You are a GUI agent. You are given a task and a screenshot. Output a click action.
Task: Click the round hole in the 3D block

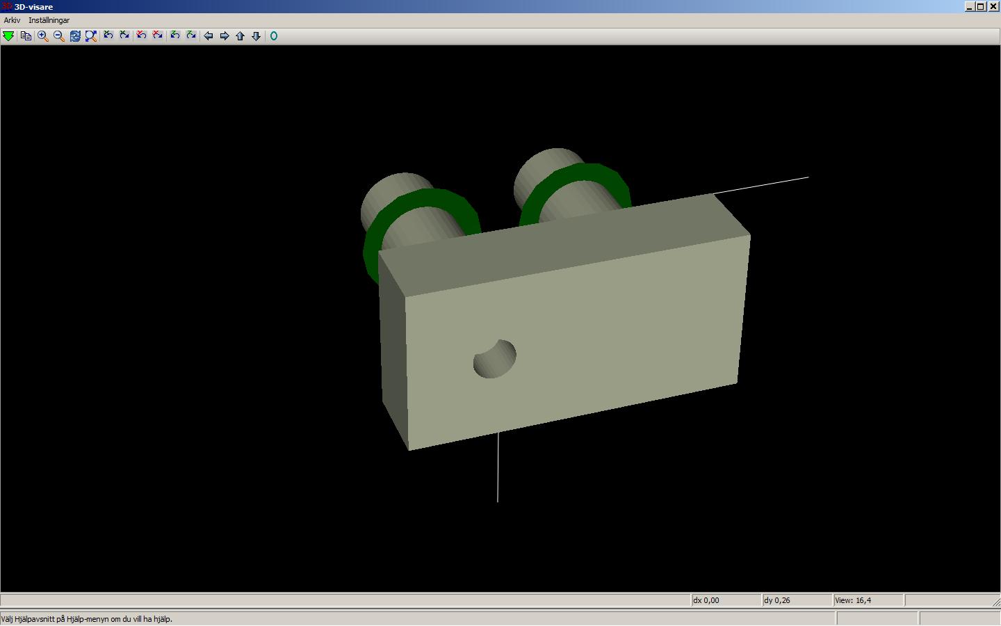click(495, 359)
